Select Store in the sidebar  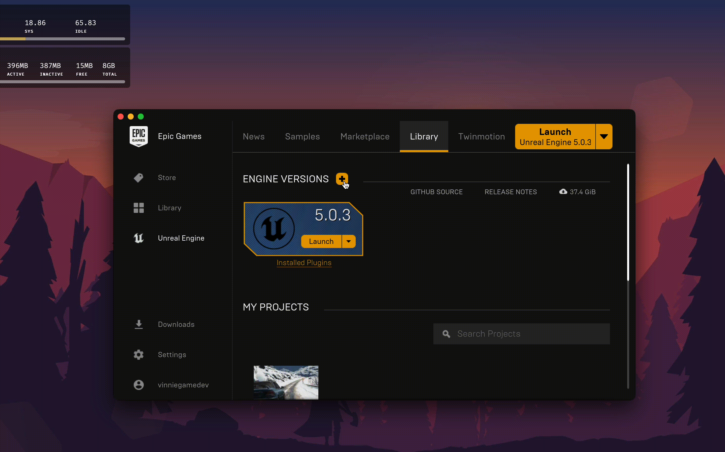(166, 178)
